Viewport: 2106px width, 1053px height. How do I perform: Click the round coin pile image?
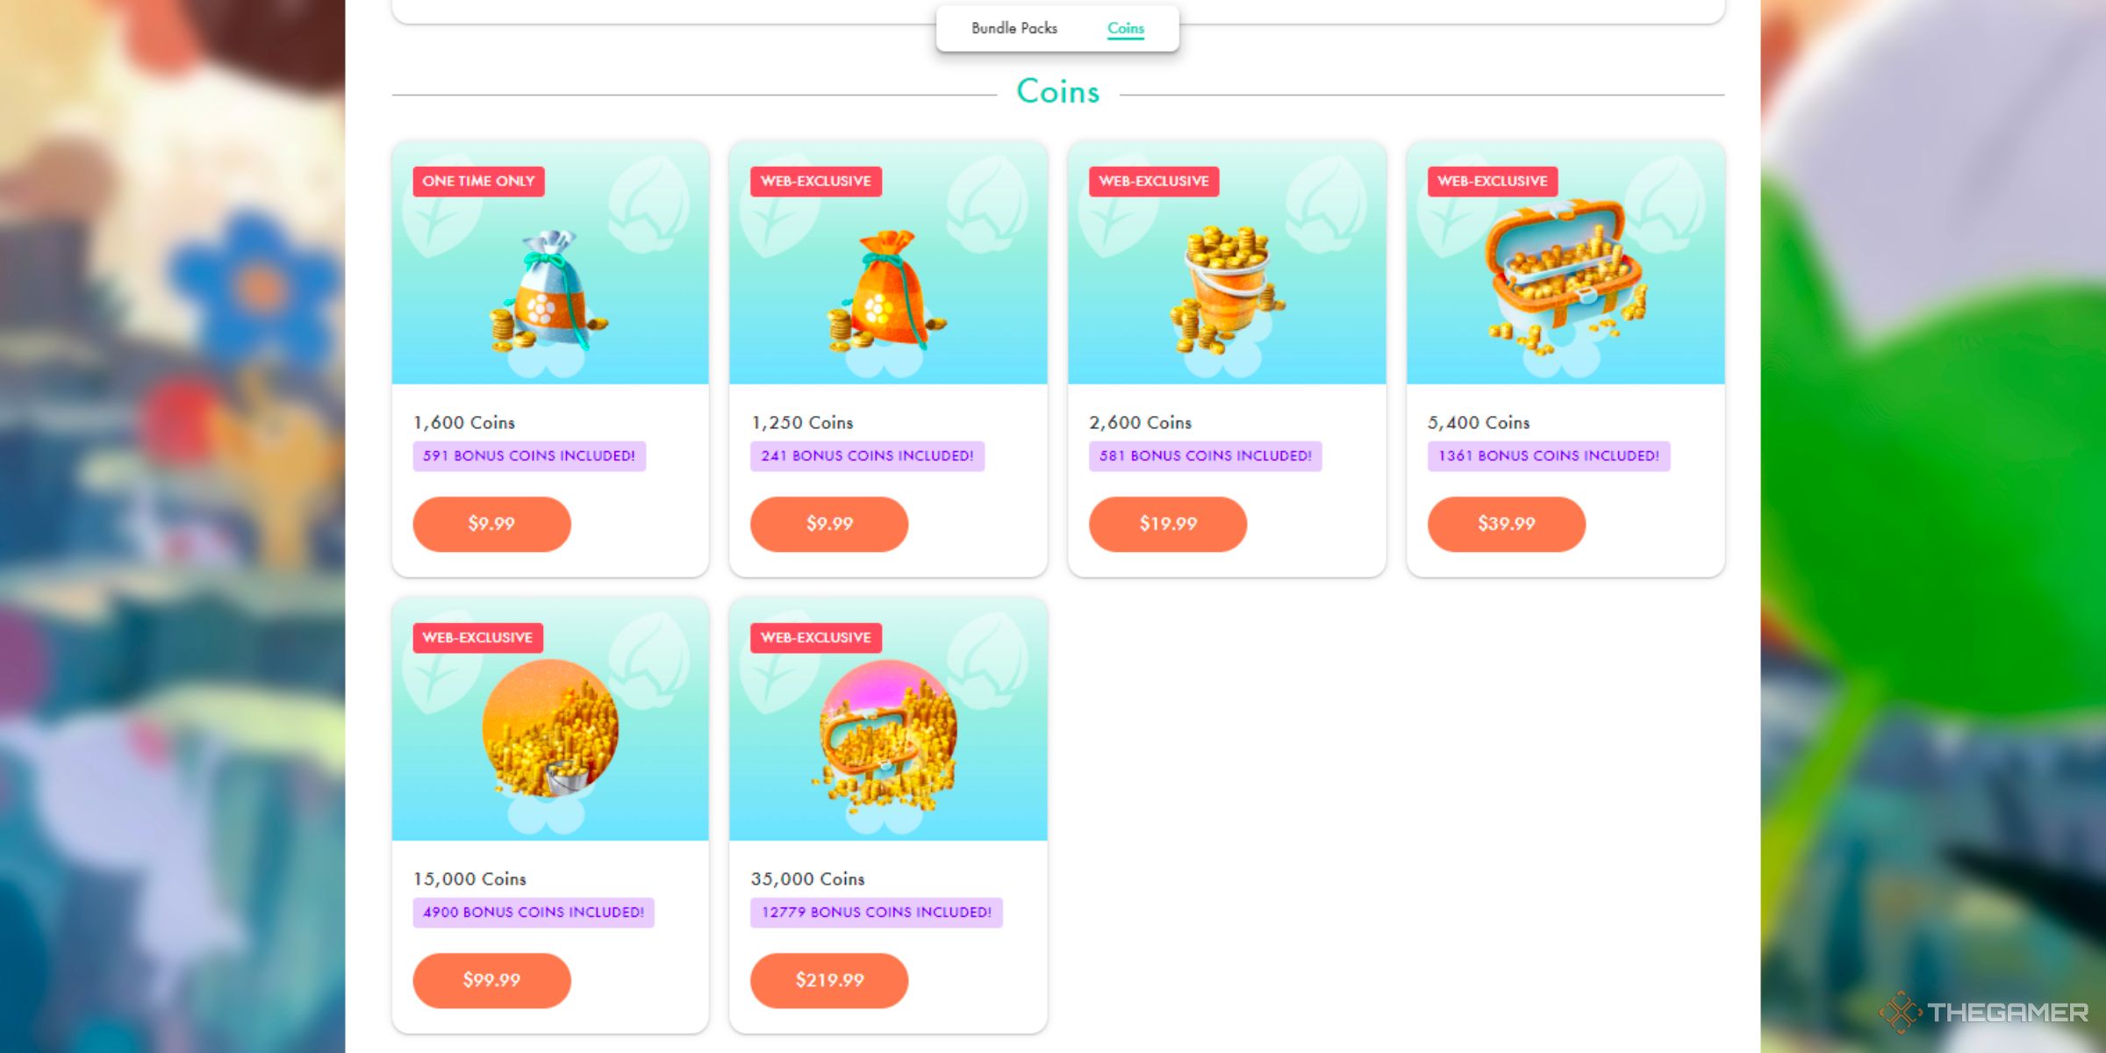[550, 727]
